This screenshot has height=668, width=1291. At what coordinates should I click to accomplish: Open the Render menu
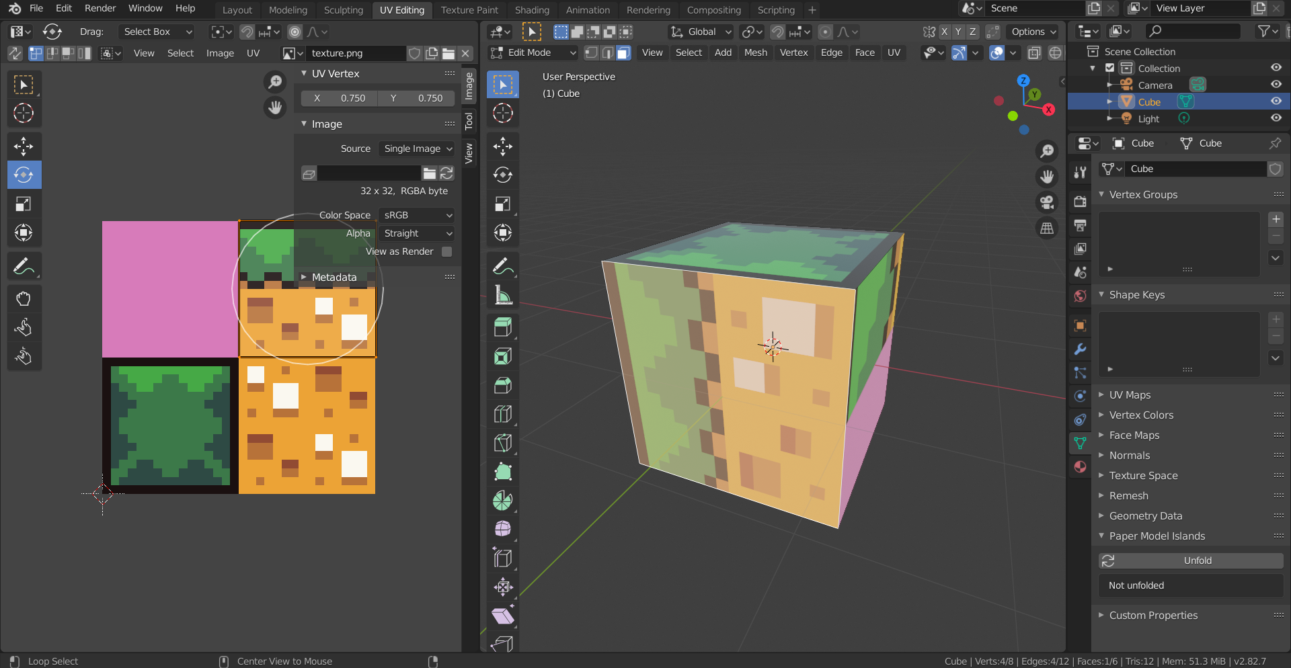(100, 8)
